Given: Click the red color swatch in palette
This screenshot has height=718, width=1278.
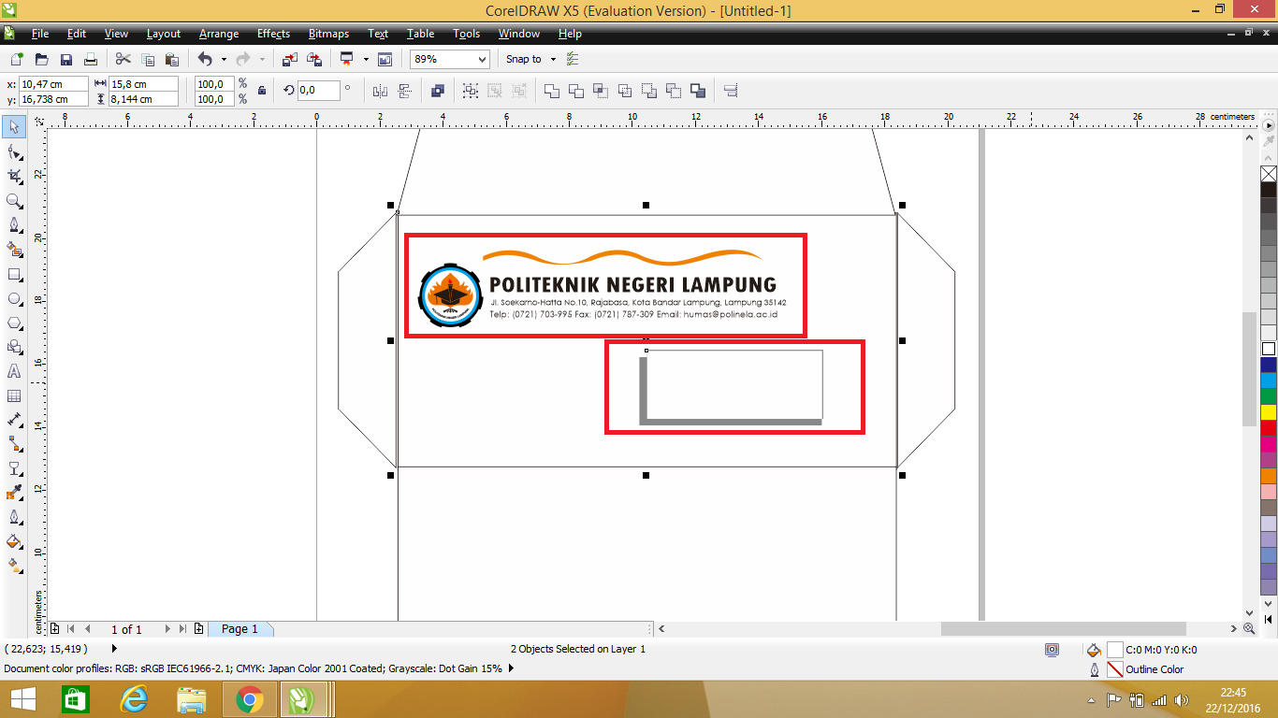Looking at the screenshot, I should (x=1269, y=427).
